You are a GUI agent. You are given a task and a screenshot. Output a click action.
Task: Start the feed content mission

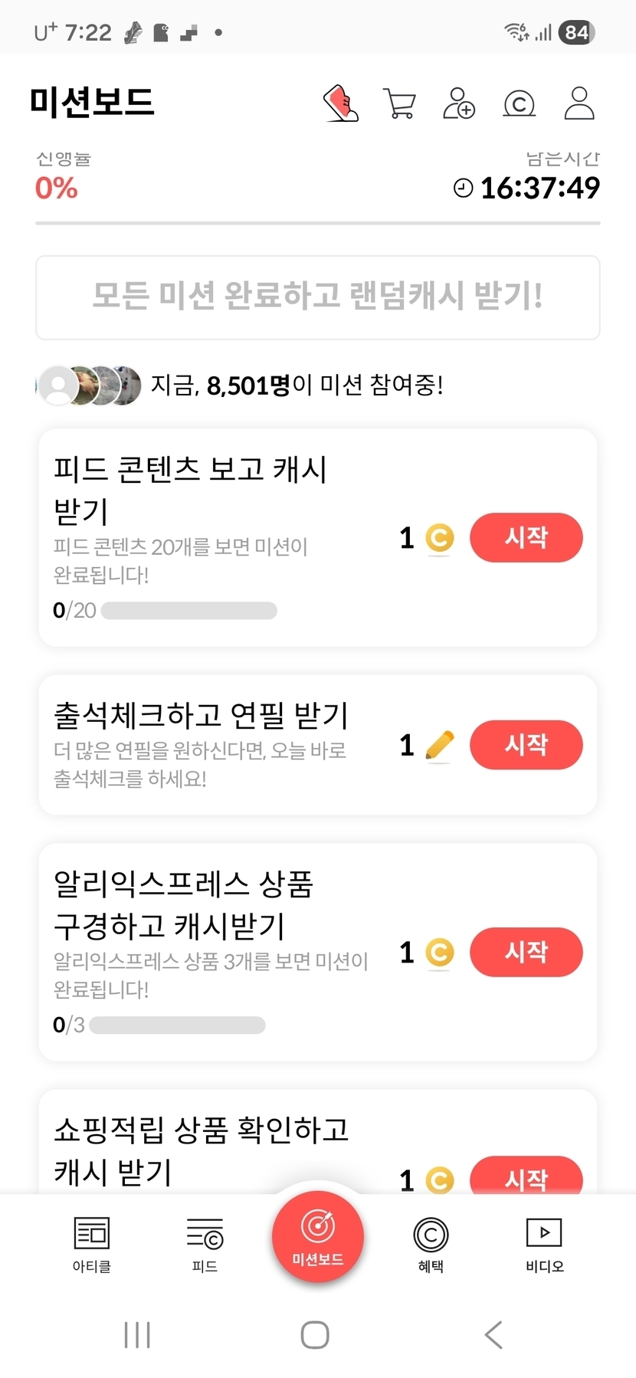(526, 537)
